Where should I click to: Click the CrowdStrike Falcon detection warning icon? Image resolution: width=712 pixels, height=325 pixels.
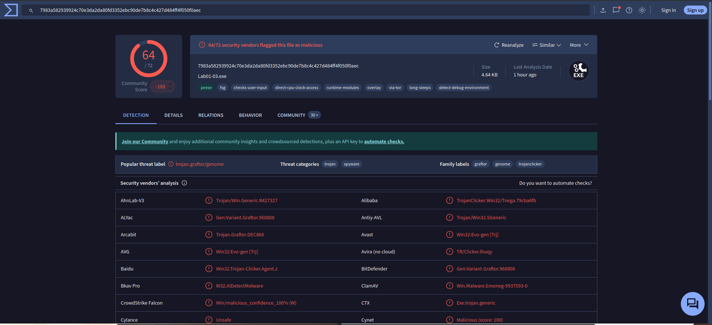tap(209, 303)
